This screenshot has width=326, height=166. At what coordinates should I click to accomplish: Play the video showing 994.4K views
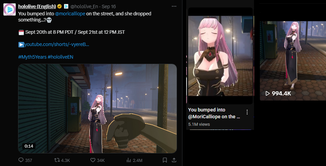[293, 61]
